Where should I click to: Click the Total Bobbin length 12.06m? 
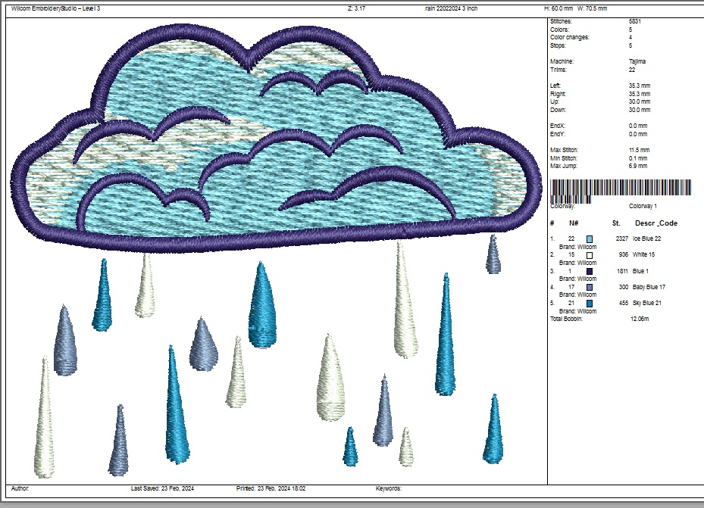(640, 319)
